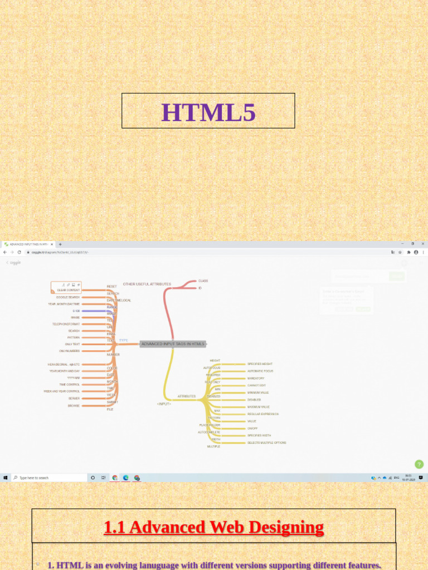428x570 pixels.
Task: Click image icon on CLEAR CONTENT node
Action: tap(73, 285)
